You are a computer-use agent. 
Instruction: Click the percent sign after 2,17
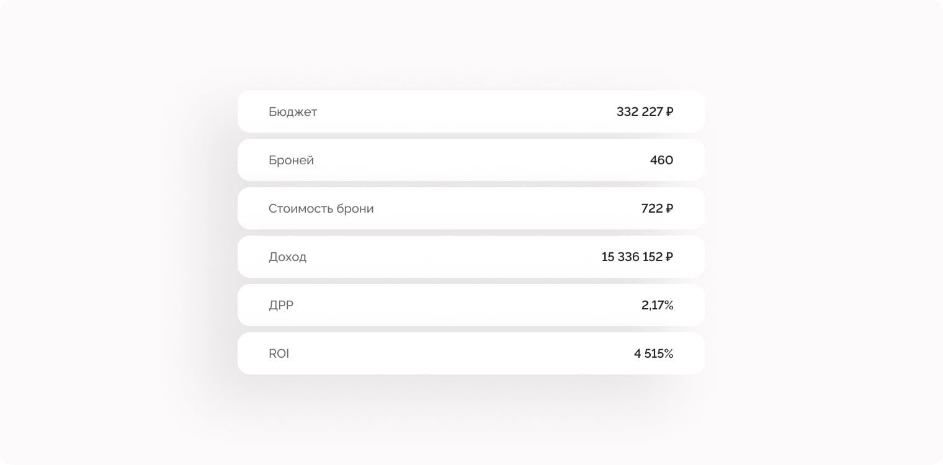pos(668,306)
